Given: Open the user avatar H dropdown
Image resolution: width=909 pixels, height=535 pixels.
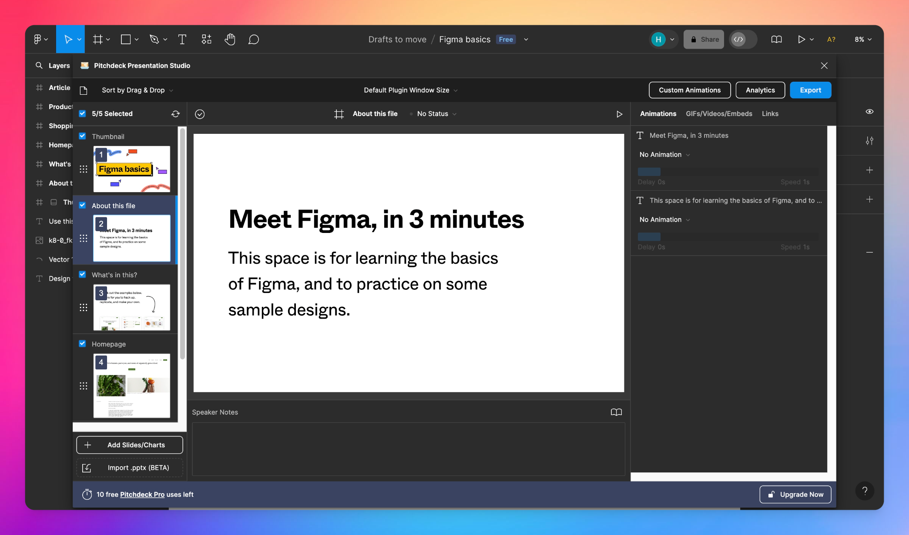Looking at the screenshot, I should point(663,40).
